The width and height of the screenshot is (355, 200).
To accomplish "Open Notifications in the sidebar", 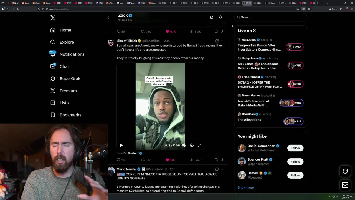I will pos(67,54).
